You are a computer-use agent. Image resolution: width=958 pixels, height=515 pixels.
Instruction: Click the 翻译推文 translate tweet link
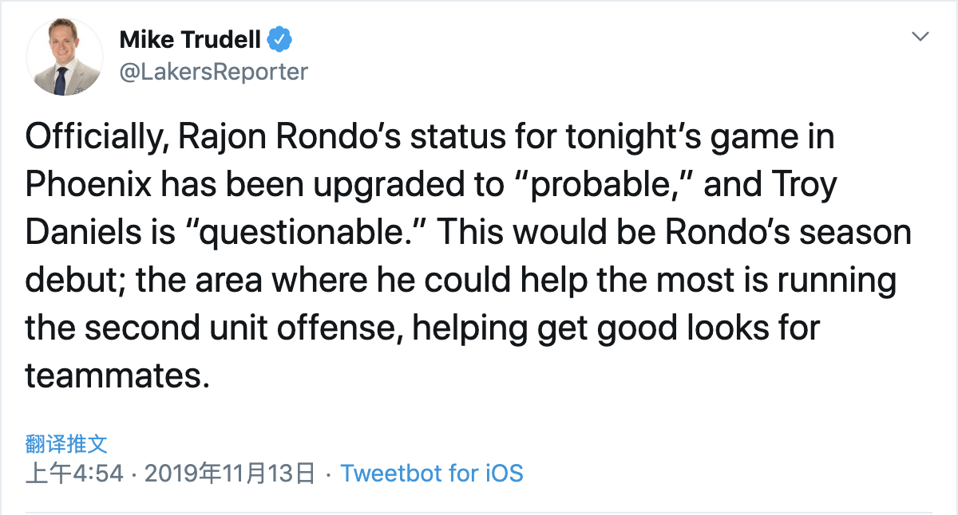coord(66,443)
